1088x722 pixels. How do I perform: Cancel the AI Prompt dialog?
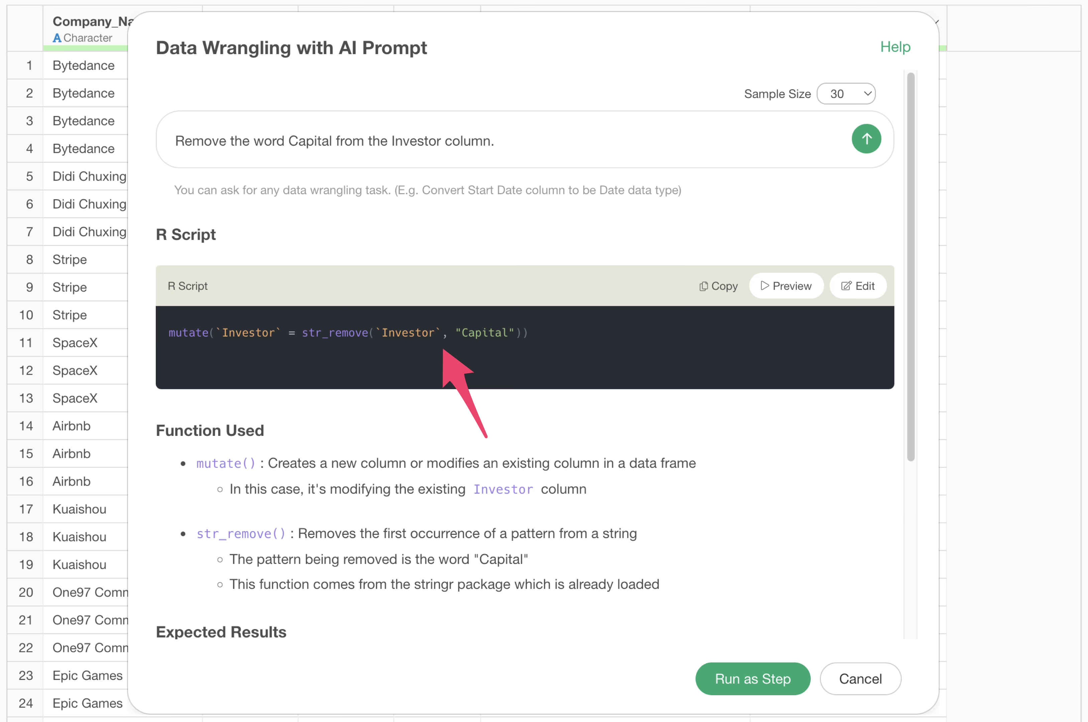click(860, 678)
